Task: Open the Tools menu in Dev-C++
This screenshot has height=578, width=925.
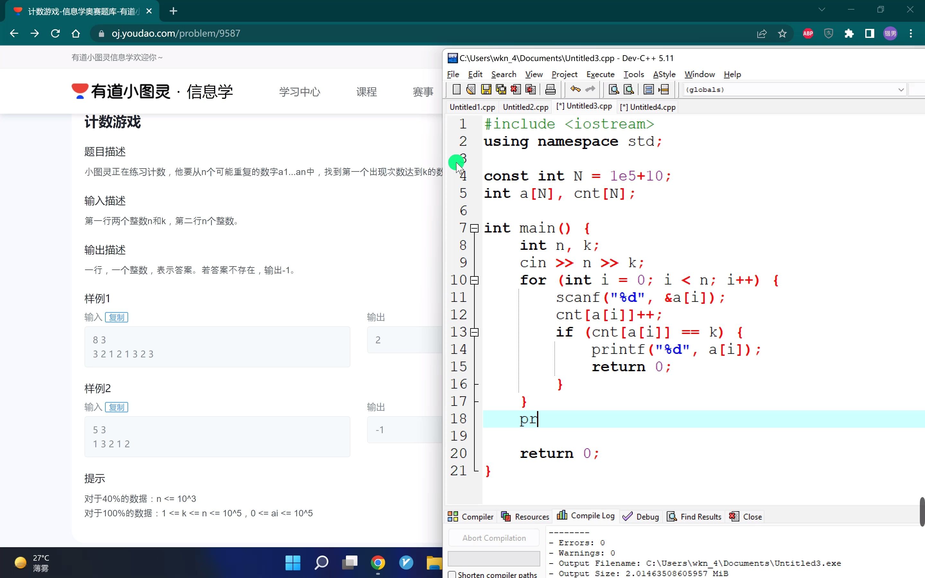Action: click(634, 74)
